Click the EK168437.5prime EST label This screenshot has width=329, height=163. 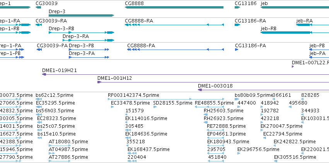[x=148, y=149]
